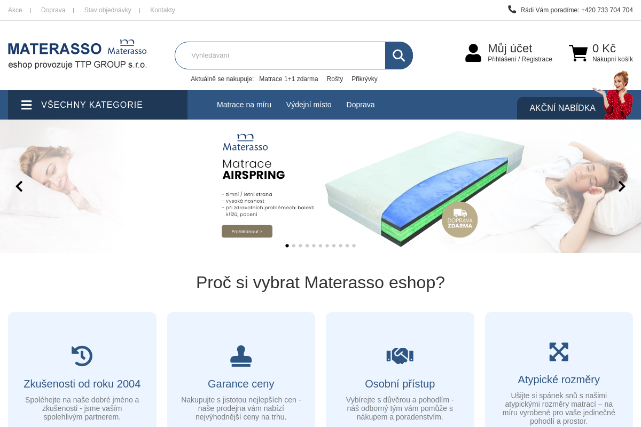Click the stamp icon for Garance ceny
This screenshot has width=641, height=427.
[241, 356]
